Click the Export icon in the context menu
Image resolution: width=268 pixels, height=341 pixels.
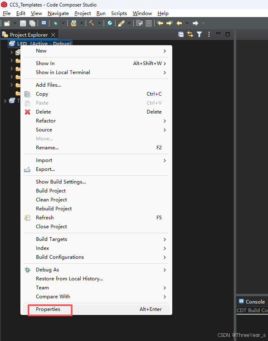coord(27,169)
